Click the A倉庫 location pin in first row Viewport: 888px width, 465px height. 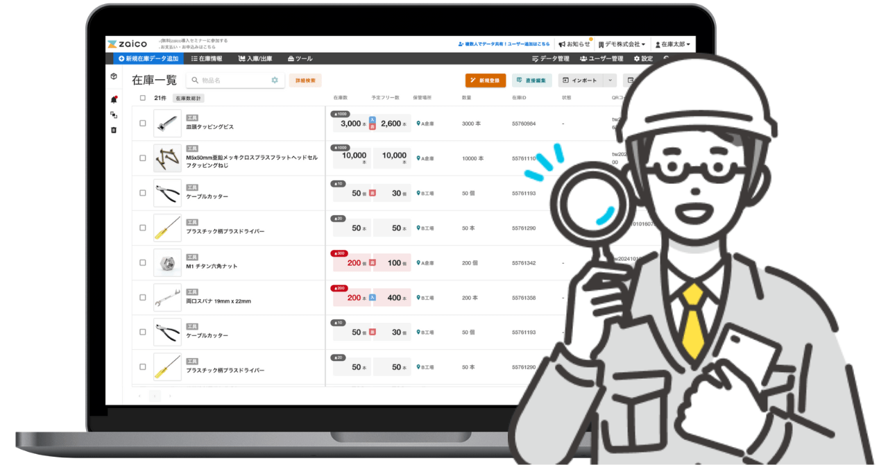click(x=418, y=124)
